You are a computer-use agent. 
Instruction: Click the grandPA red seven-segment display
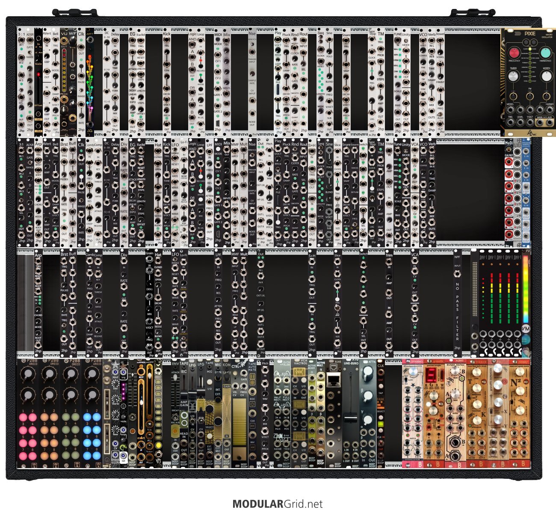(x=432, y=375)
